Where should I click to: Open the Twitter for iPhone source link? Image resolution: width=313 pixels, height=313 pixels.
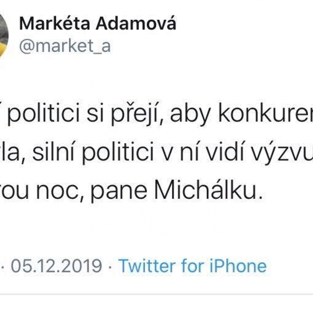pyautogui.click(x=193, y=266)
